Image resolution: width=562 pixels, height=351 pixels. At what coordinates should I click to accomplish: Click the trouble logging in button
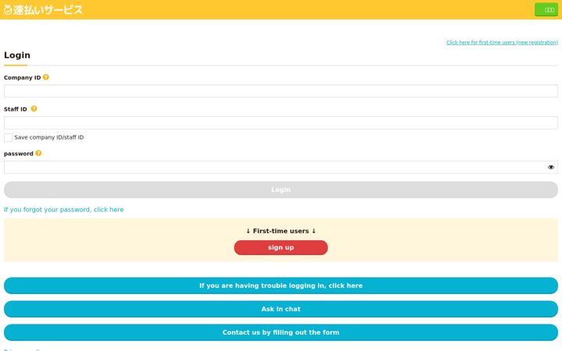pos(281,285)
